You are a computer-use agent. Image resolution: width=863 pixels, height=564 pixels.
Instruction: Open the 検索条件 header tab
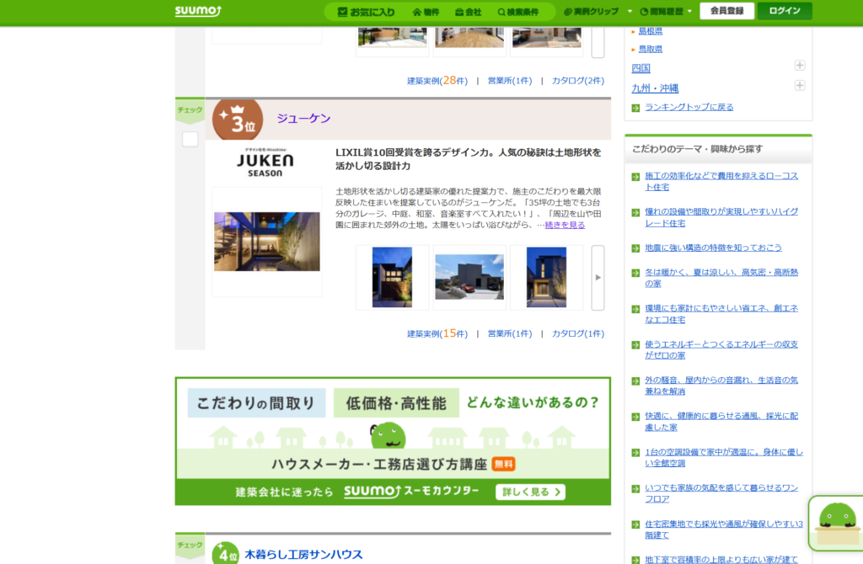(518, 12)
